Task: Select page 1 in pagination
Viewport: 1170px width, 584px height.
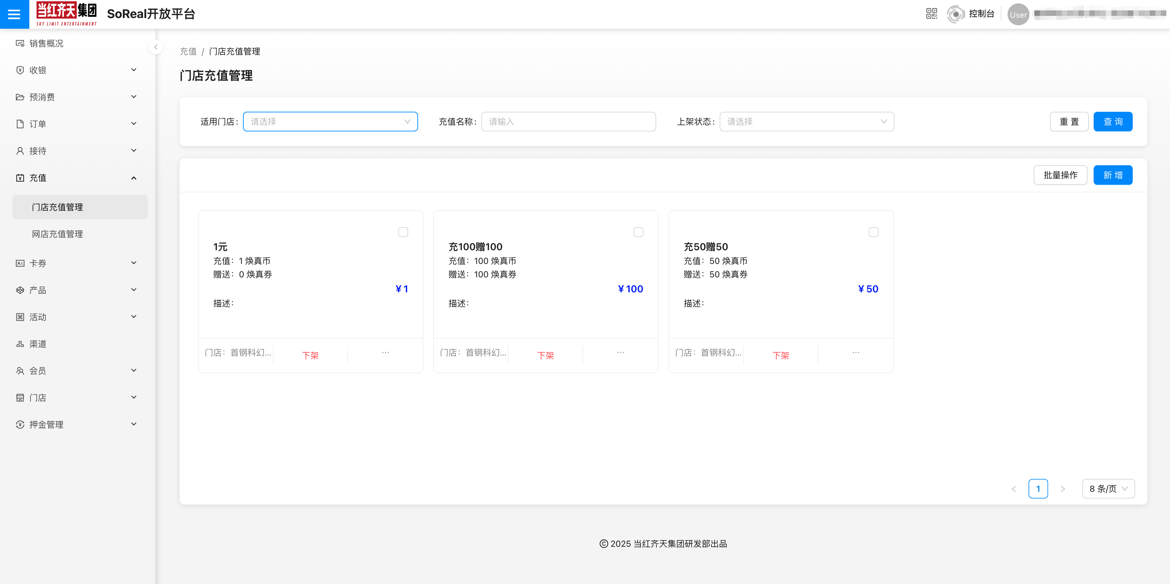Action: click(1038, 489)
